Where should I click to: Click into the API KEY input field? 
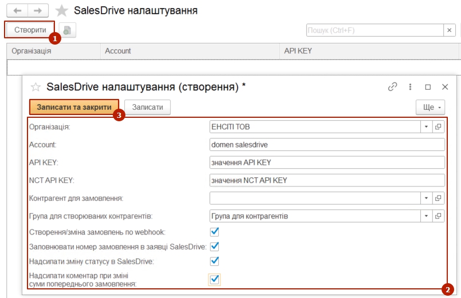pos(327,162)
